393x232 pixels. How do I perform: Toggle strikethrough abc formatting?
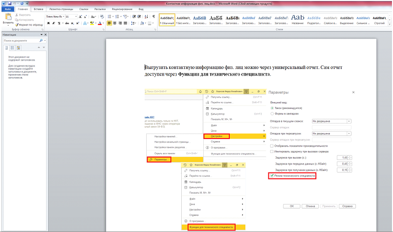coord(67,23)
